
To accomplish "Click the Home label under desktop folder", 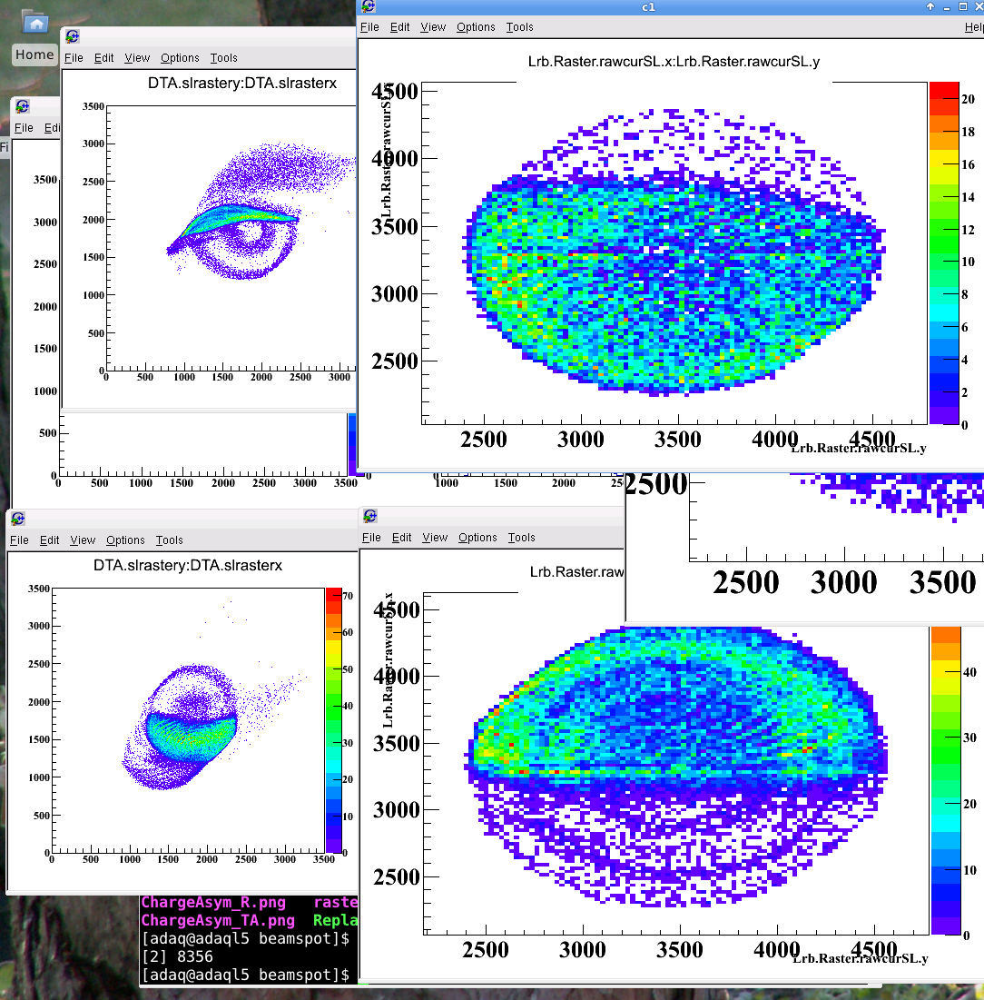I will pos(35,54).
